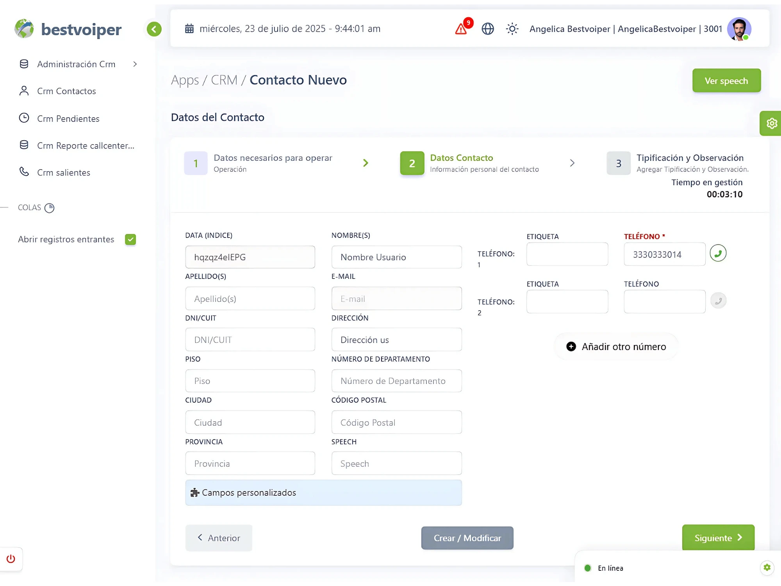Click the Crear / Modificar button
This screenshot has width=781, height=586.
pyautogui.click(x=467, y=538)
